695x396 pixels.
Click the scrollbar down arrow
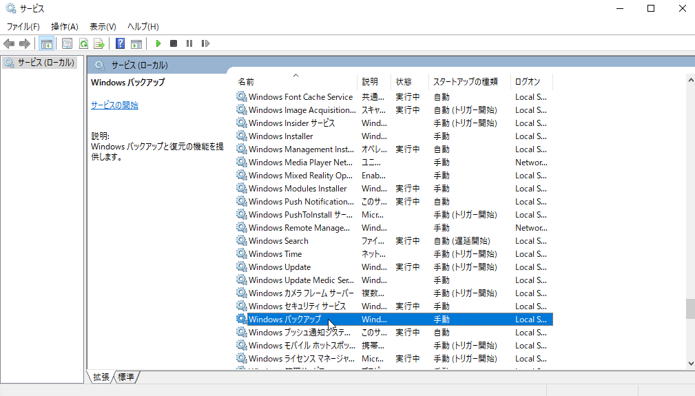[691, 364]
